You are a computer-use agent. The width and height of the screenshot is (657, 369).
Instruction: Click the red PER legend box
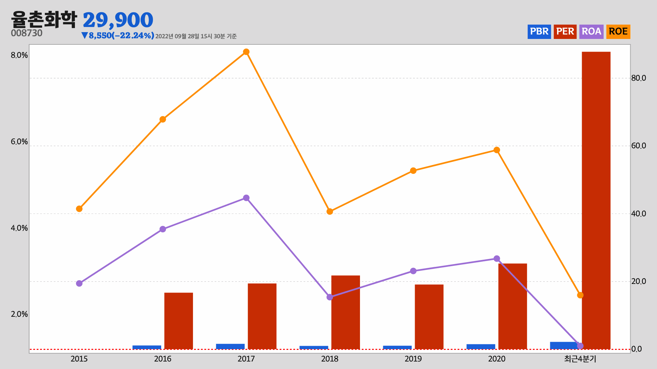[x=565, y=31]
